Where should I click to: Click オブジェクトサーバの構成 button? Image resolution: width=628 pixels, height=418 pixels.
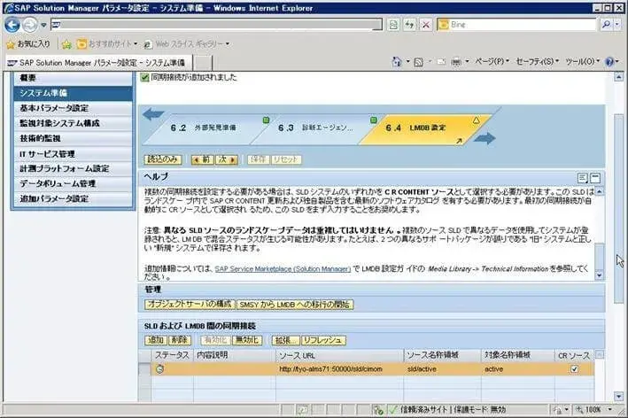click(x=190, y=305)
